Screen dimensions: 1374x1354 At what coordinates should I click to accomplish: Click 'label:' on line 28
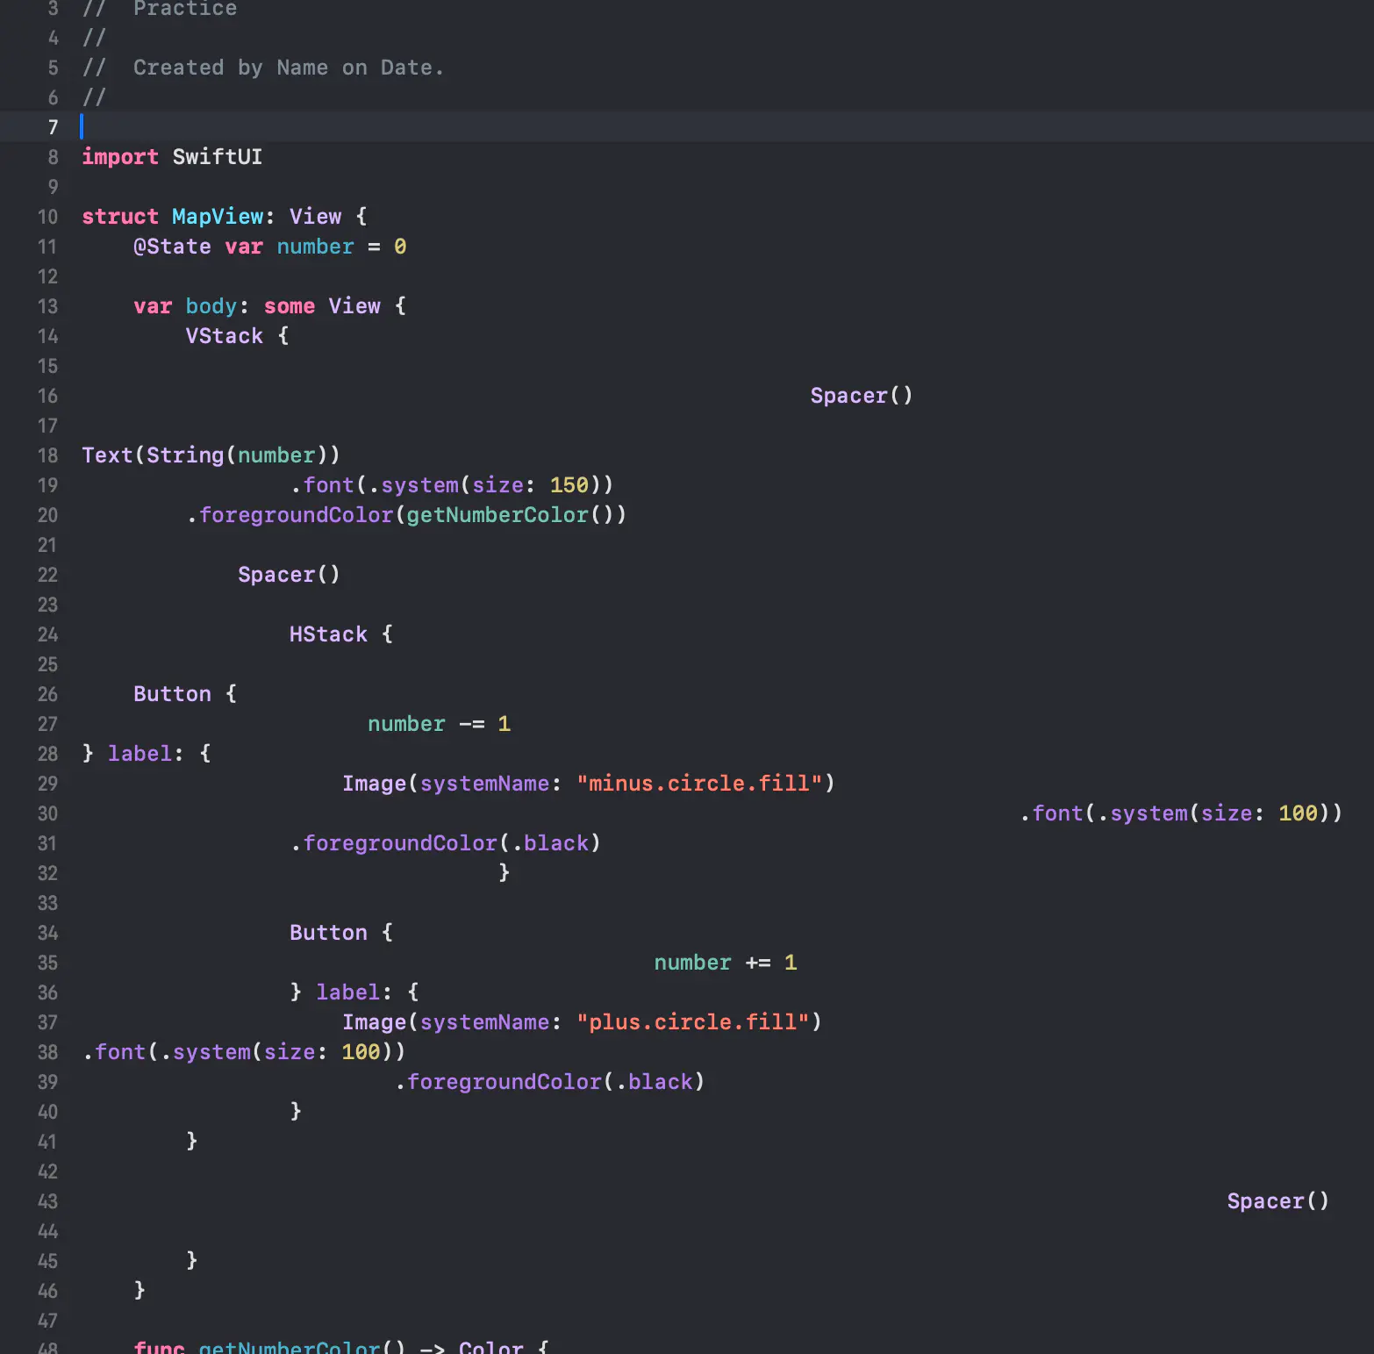(146, 754)
